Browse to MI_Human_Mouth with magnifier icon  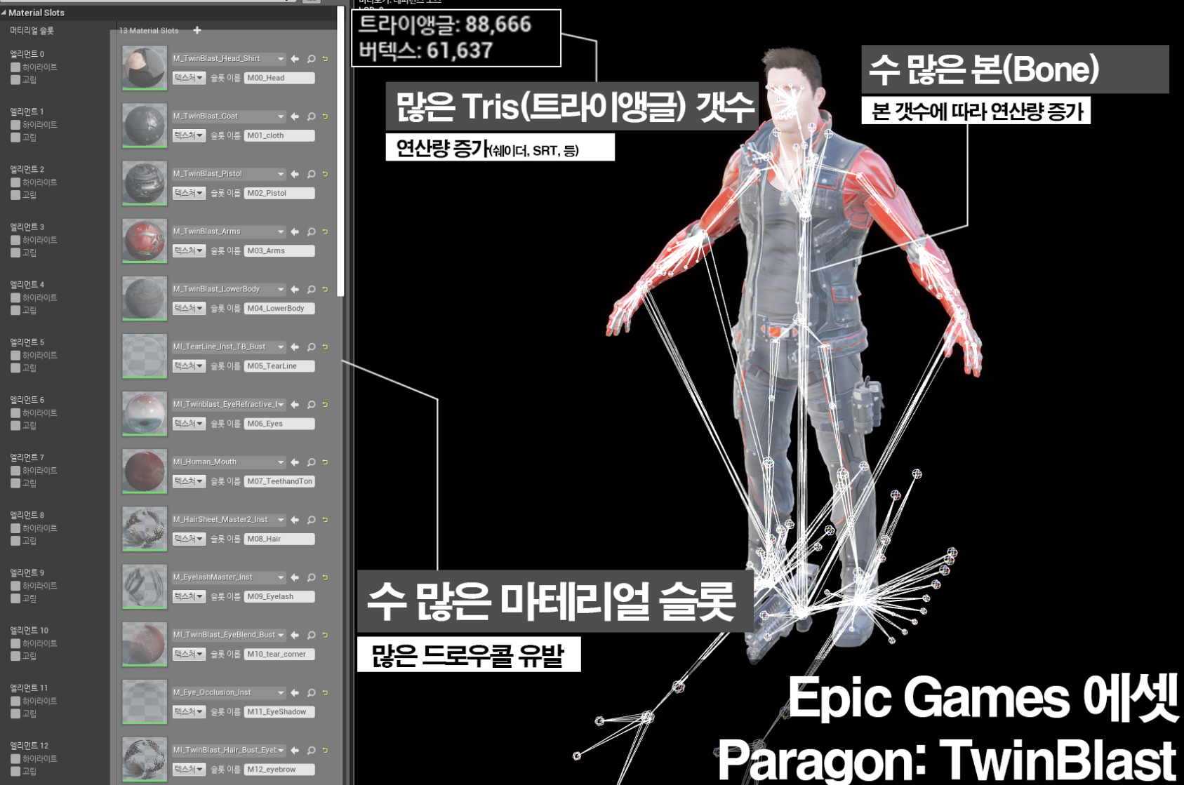pos(311,462)
